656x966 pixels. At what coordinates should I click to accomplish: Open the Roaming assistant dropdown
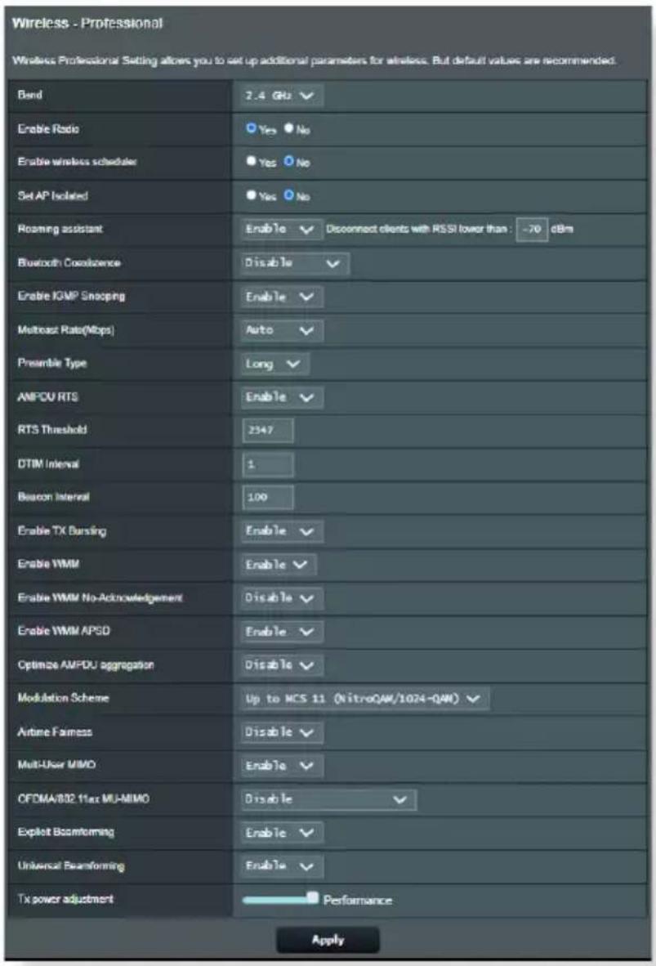pyautogui.click(x=281, y=229)
